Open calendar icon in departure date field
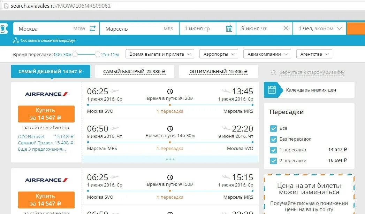365x214 pixels. coord(229,28)
